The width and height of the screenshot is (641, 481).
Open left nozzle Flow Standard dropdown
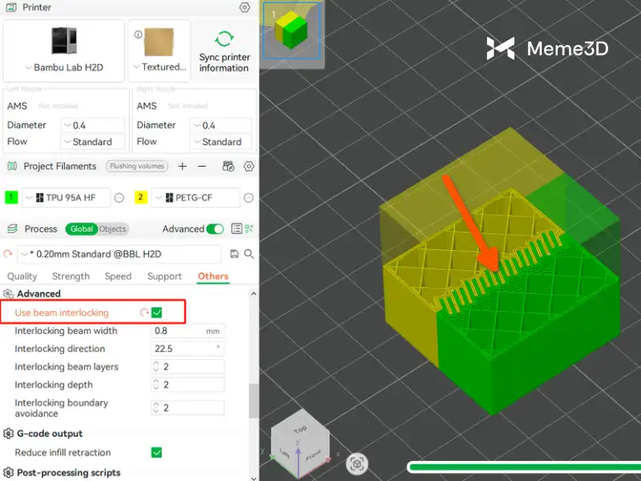[92, 142]
